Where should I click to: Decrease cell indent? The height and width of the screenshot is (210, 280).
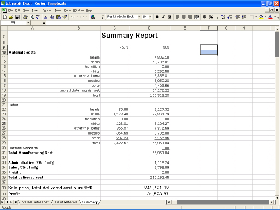click(x=238, y=17)
